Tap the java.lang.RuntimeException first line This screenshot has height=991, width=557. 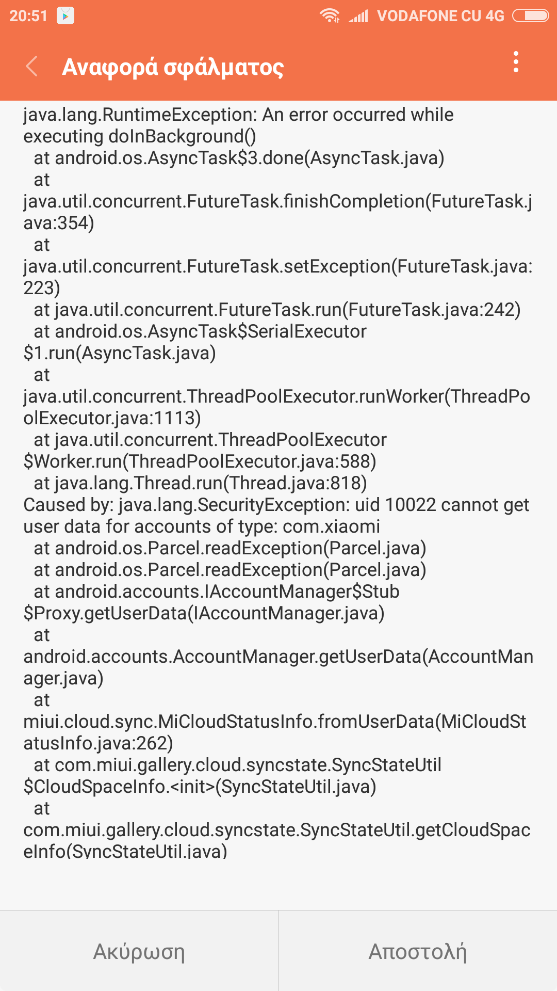tap(238, 115)
